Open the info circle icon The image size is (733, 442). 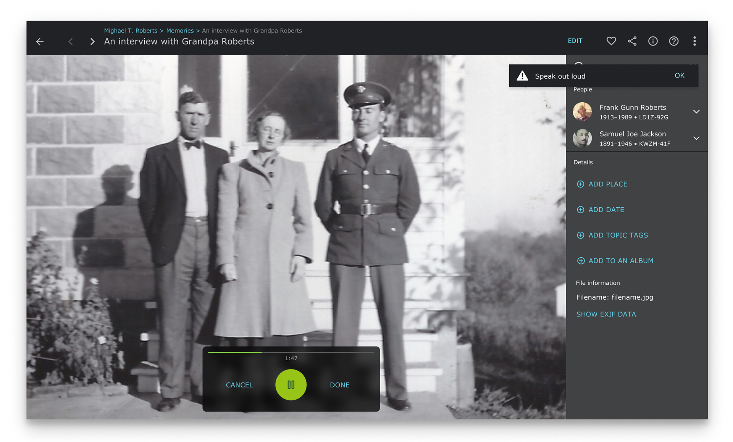[x=653, y=41]
